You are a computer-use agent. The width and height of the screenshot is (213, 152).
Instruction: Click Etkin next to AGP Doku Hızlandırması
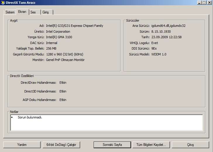[63, 100]
